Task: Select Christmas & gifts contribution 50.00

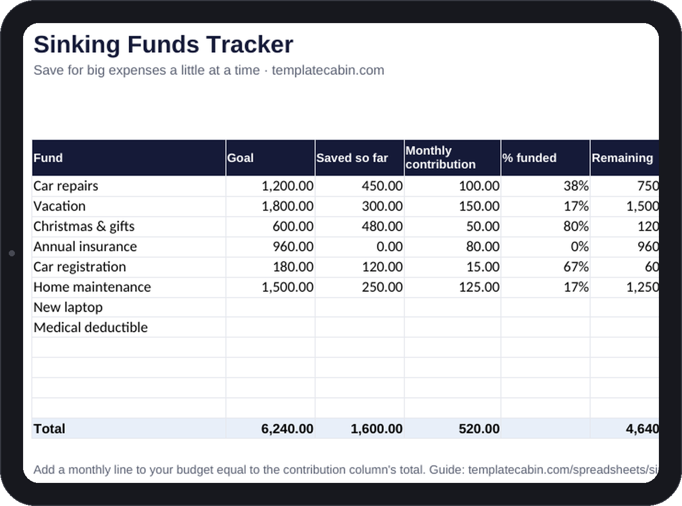Action: pyautogui.click(x=453, y=227)
